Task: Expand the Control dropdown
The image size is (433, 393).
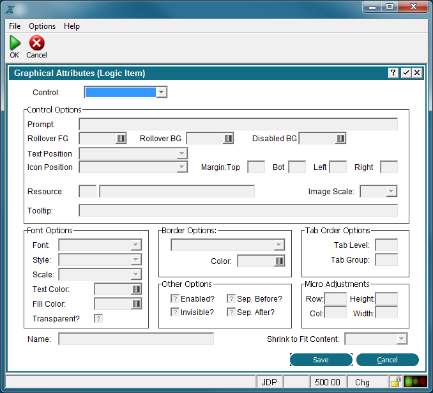Action: 162,92
